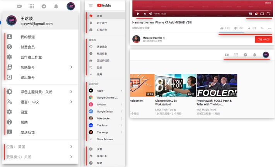Screen dimensions: 275x167
Task: Open 深色主题背景：关闭 dark theme option
Action: (x=40, y=92)
